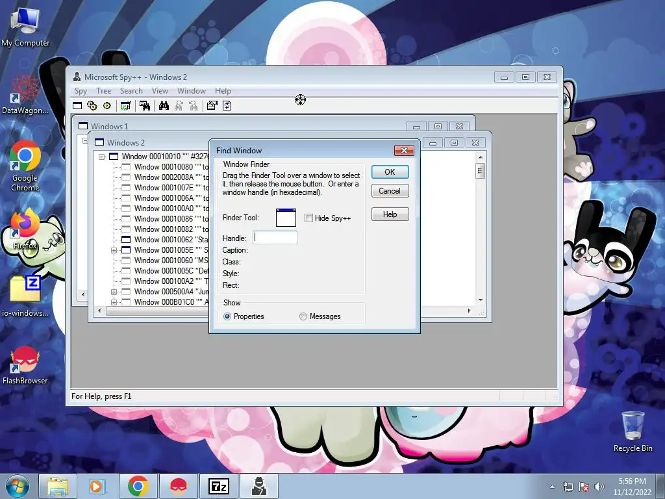Open the Threads view toolbar icon
The image size is (665, 499).
tap(107, 106)
